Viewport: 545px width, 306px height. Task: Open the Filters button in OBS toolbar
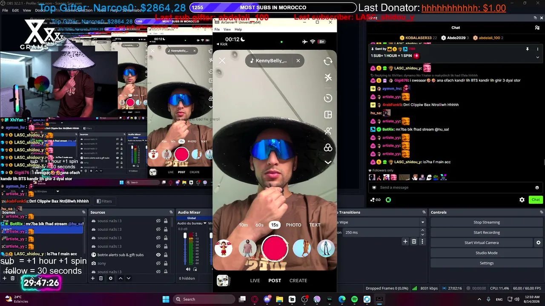point(104,201)
